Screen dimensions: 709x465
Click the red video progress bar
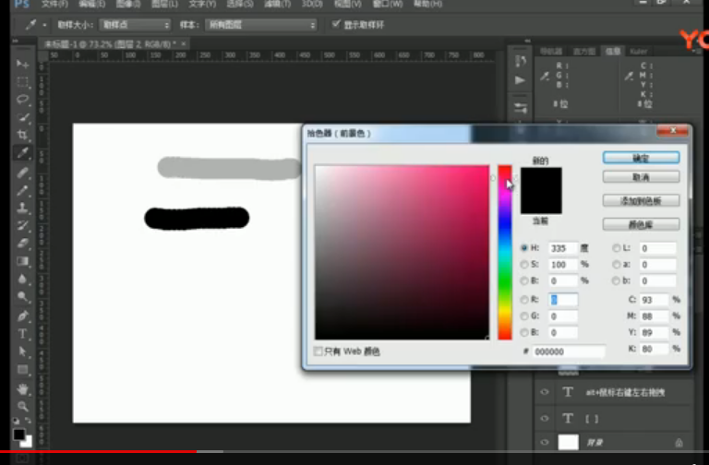(x=98, y=451)
